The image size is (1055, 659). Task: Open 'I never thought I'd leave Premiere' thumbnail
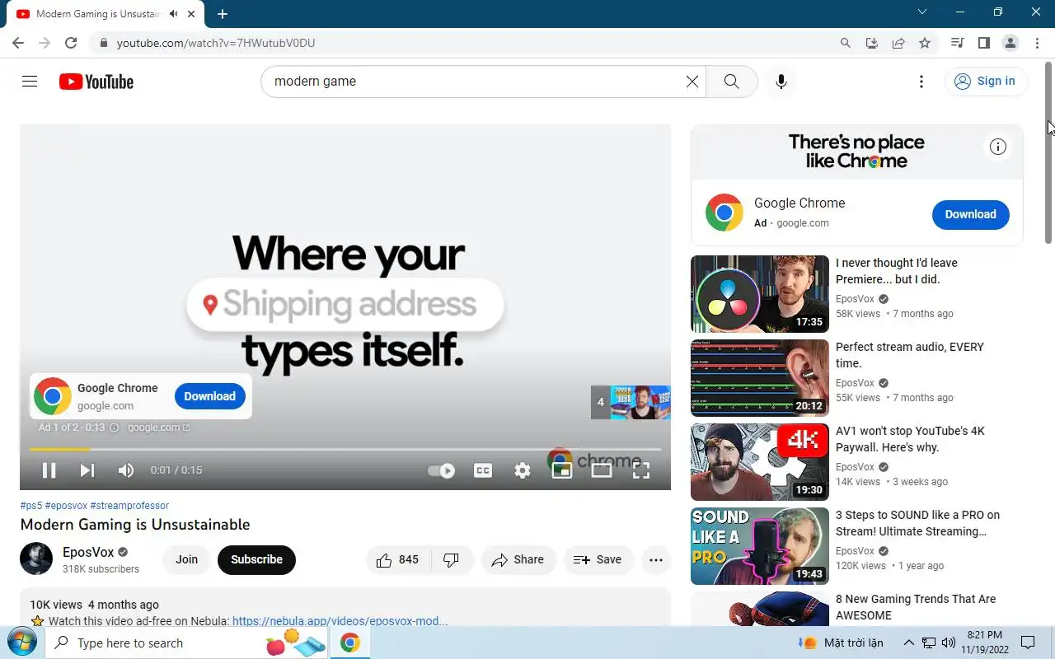point(760,294)
